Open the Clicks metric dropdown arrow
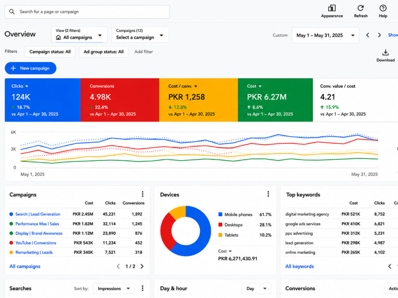Screen dimensions: 398x298 [x=27, y=86]
